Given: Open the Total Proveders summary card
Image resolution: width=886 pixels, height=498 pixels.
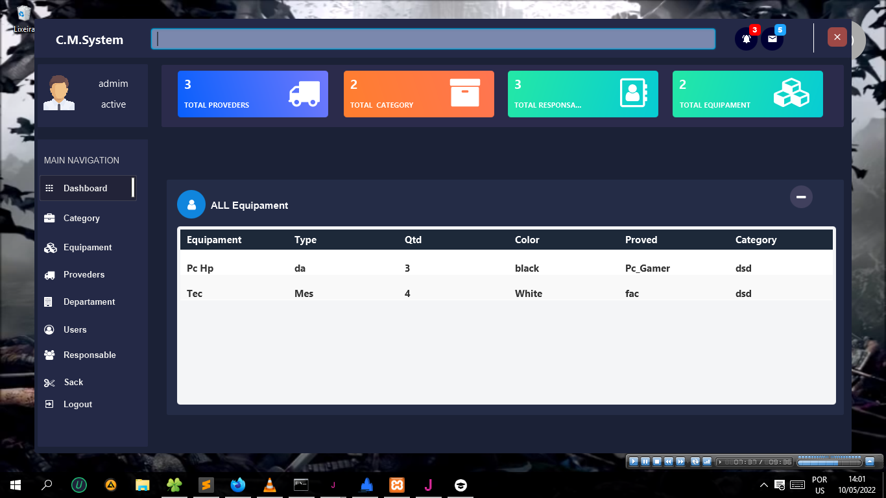Looking at the screenshot, I should click(253, 94).
